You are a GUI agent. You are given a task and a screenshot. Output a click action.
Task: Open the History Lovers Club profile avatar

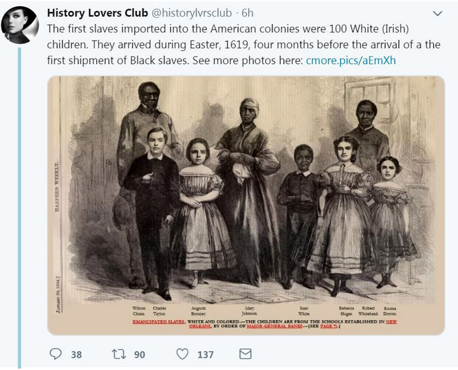(x=20, y=25)
